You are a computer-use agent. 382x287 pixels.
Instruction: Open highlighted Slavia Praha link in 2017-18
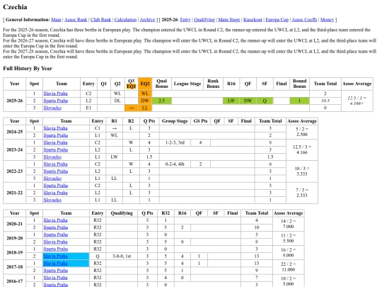pyautogui.click(x=56, y=264)
